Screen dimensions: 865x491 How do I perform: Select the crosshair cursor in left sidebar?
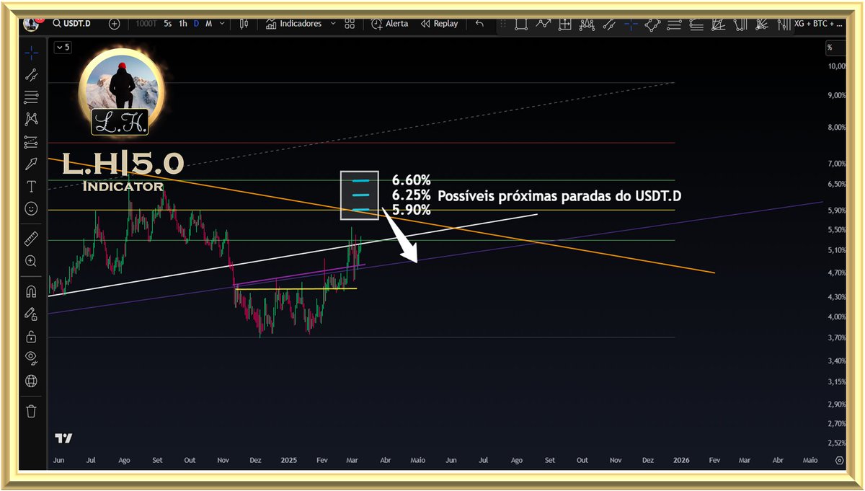pos(31,53)
